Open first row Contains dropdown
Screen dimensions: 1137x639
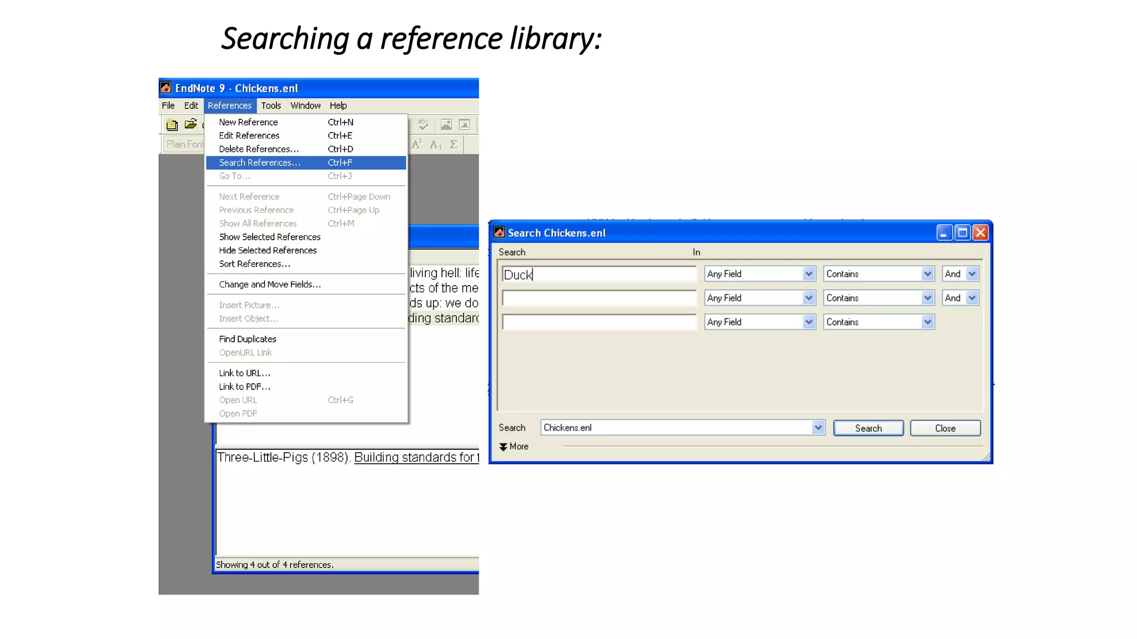pos(928,273)
